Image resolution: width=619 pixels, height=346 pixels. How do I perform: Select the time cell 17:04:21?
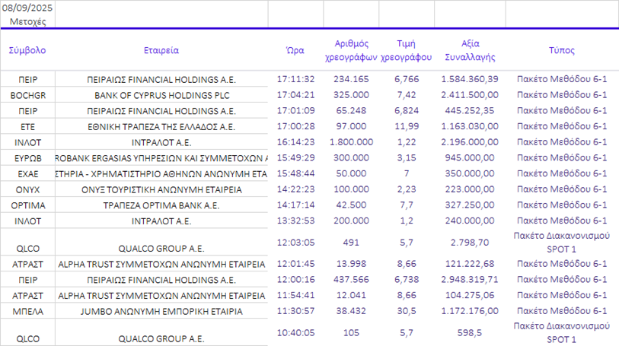coord(295,95)
